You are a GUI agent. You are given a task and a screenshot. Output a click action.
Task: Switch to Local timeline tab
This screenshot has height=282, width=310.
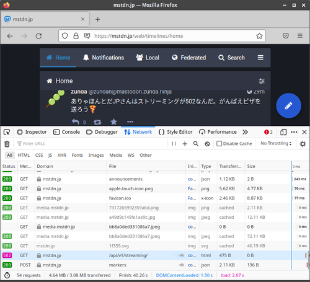(148, 58)
